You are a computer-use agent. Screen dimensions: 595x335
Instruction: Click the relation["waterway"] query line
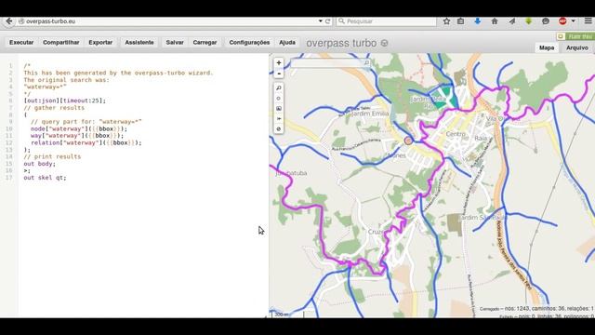tap(86, 142)
